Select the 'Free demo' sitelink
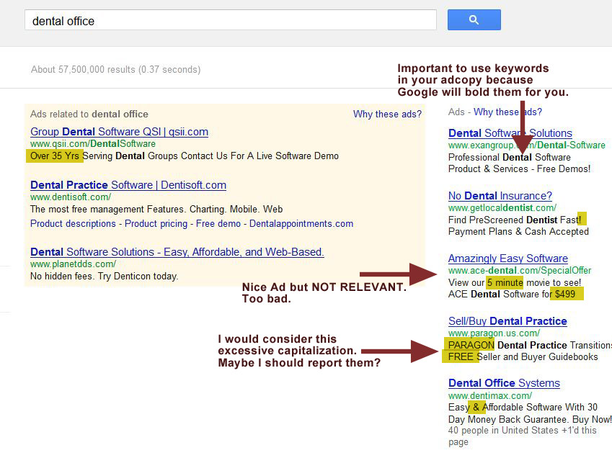 [x=218, y=223]
